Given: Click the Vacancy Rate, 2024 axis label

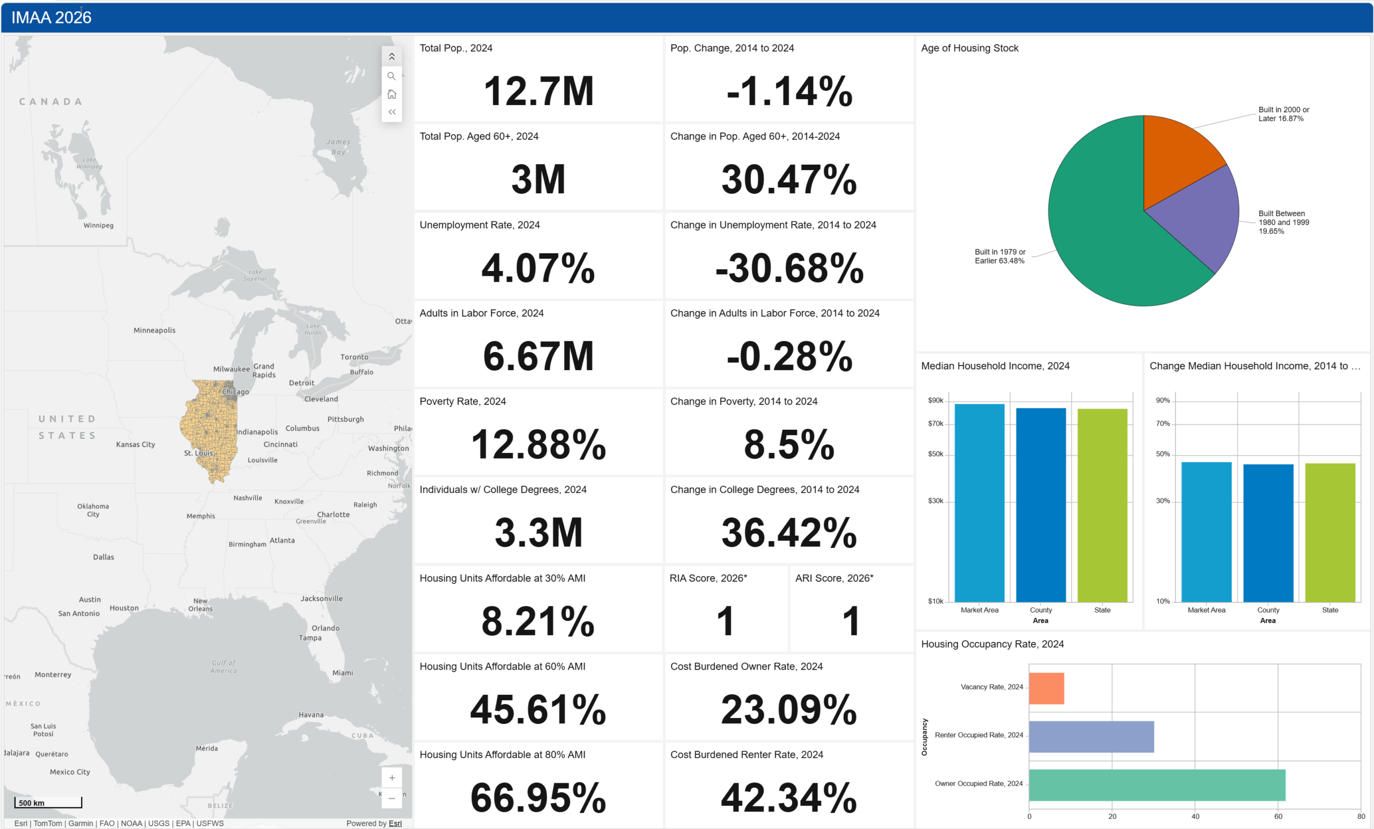Looking at the screenshot, I should 992,687.
